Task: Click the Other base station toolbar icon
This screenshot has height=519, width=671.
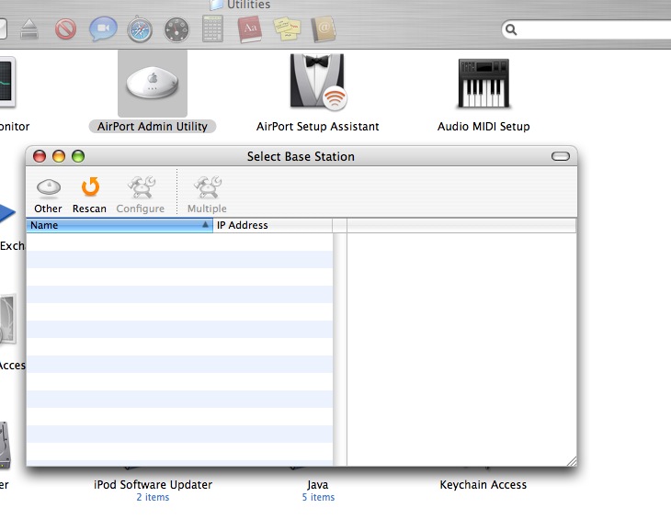Action: 49,187
